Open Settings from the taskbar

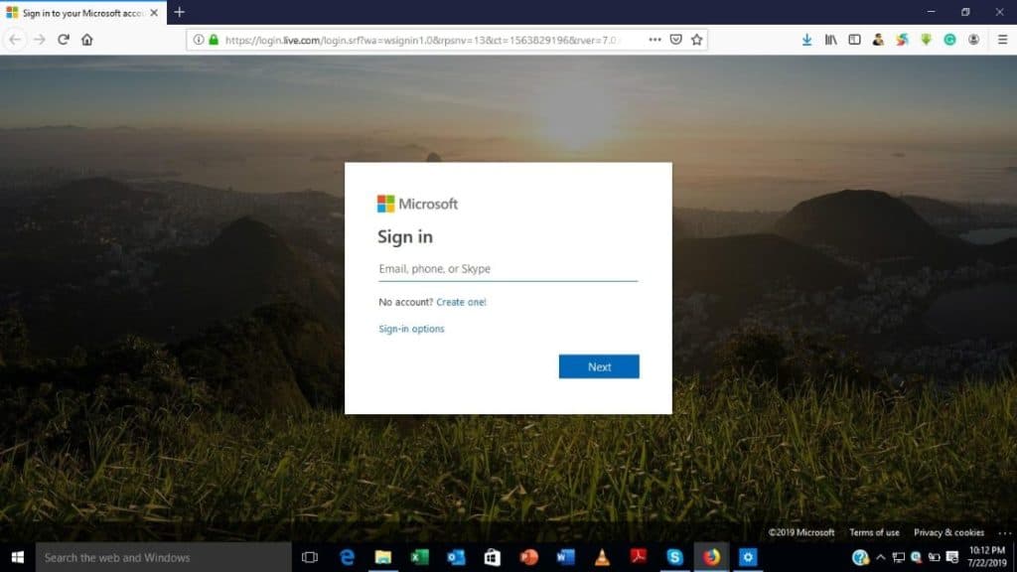[748, 557]
